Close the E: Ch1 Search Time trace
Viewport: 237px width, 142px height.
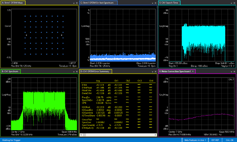pos(234,3)
